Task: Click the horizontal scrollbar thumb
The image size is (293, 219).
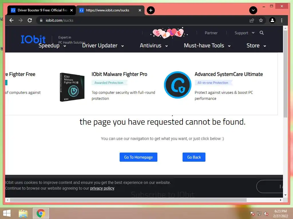Action: 128,200
